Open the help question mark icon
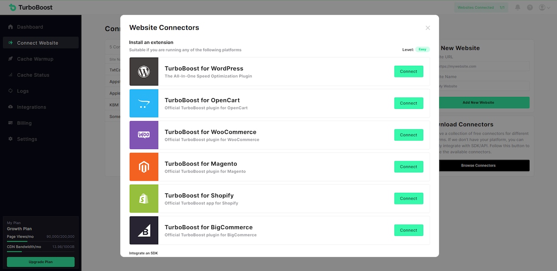Screen dimensions: 557x271 (x=530, y=7)
